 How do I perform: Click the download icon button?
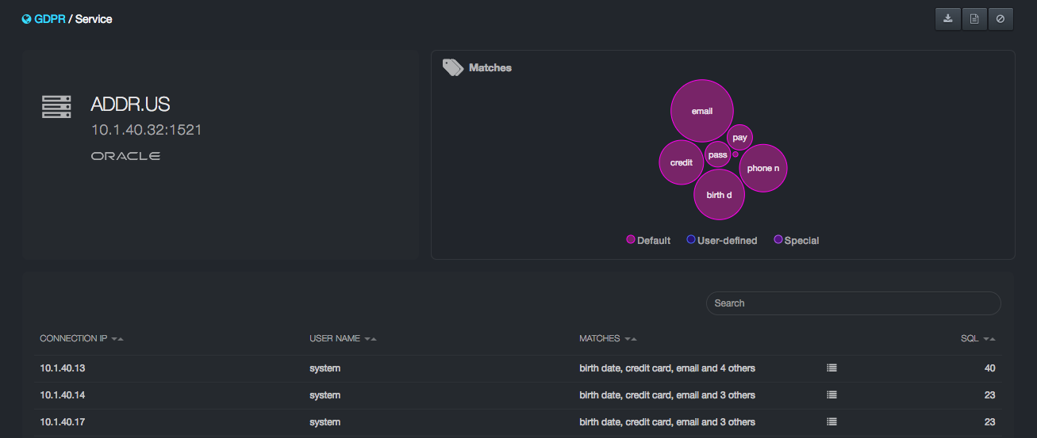click(947, 19)
